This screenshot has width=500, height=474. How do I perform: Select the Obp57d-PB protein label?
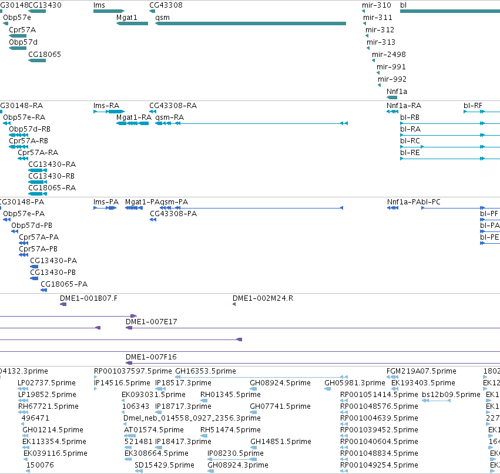(32, 226)
